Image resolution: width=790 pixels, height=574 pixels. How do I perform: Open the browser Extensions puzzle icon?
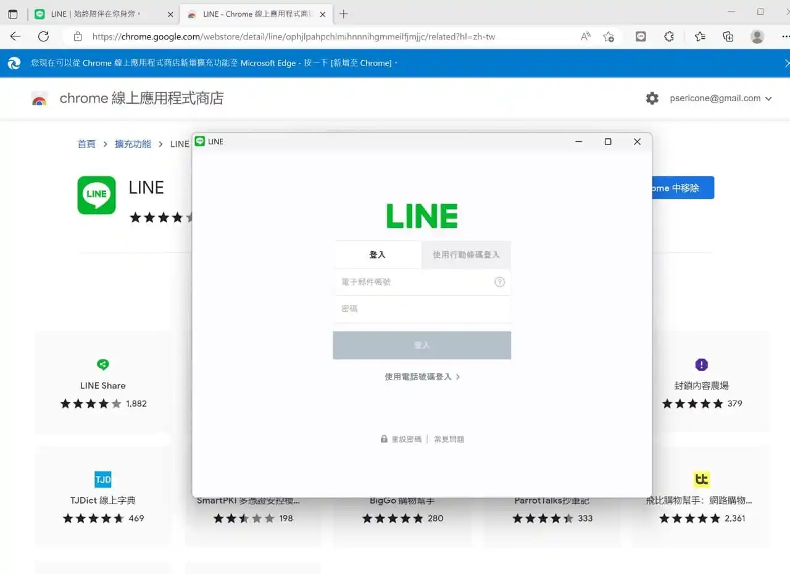669,36
